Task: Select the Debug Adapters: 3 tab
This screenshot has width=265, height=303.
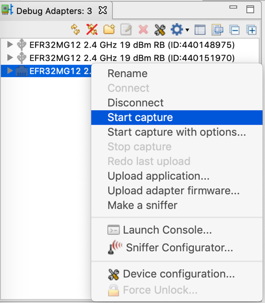Action: (56, 10)
